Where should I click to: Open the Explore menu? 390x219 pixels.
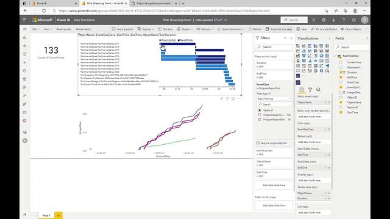click(x=146, y=29)
